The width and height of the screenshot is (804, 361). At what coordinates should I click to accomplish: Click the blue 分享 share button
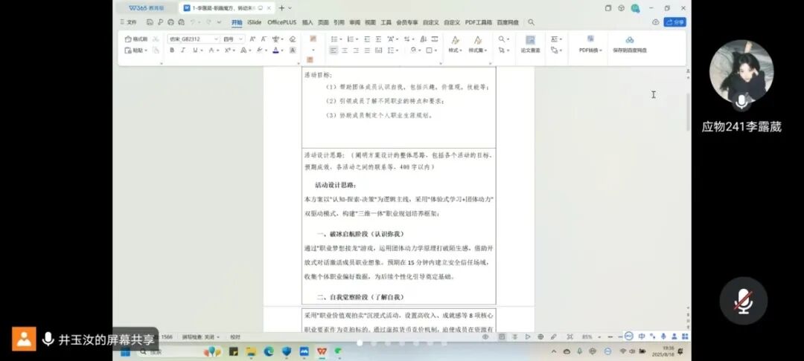point(674,22)
